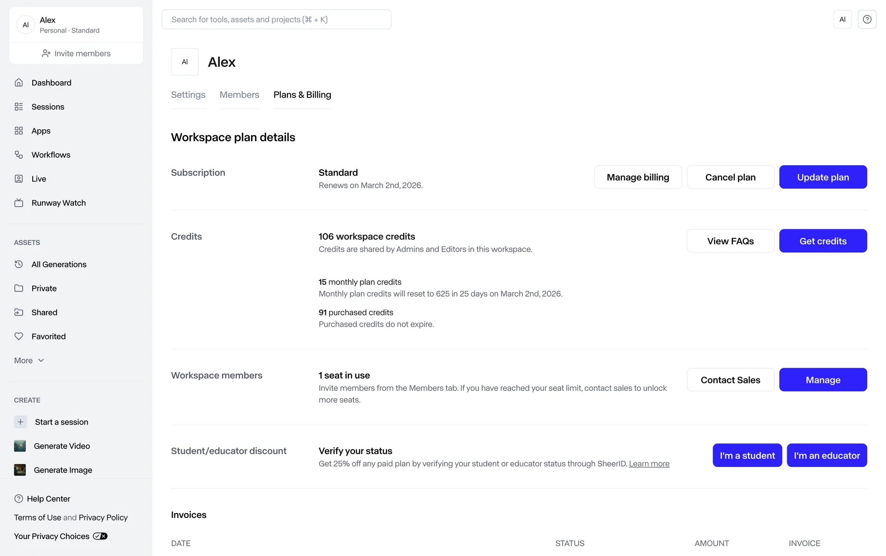Open the Alex Personal Standard workspace switcher
This screenshot has width=886, height=556.
[76, 25]
